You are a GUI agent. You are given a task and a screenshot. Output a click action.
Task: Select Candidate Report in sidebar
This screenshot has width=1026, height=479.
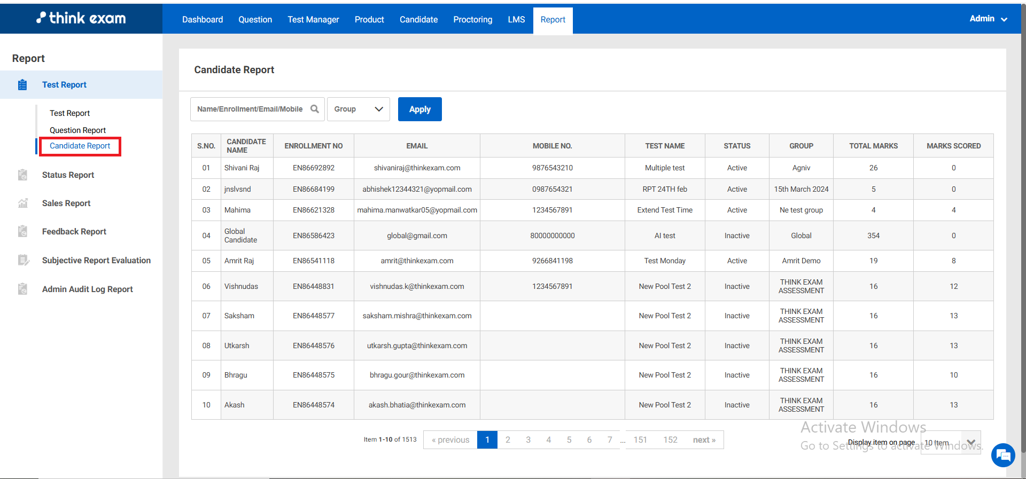click(x=80, y=146)
